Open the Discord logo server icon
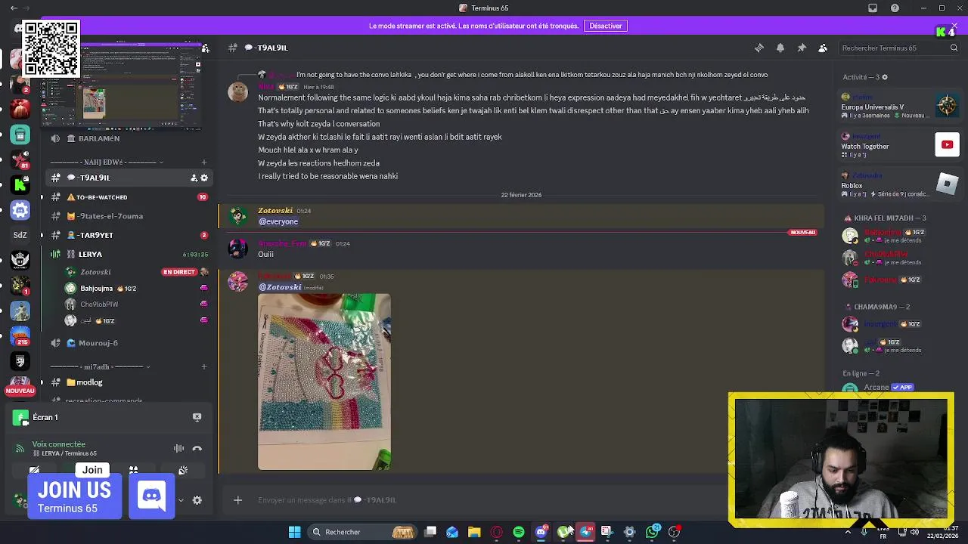Viewport: 968px width, 544px height. [x=20, y=210]
